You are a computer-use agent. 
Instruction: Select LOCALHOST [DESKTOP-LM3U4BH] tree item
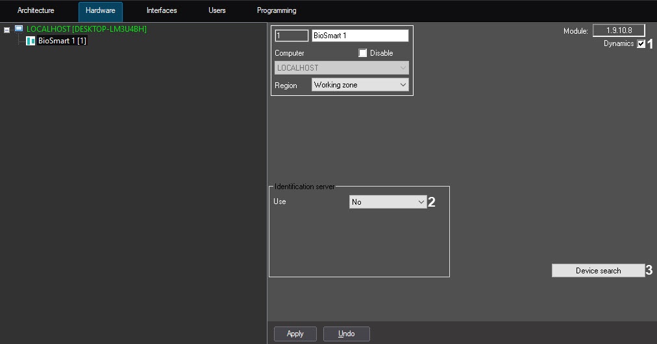point(86,29)
